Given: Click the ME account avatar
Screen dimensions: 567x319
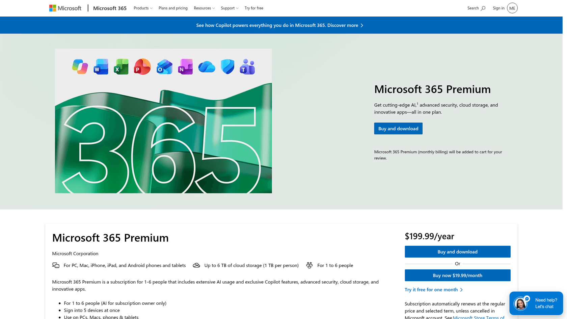Looking at the screenshot, I should 512,8.
